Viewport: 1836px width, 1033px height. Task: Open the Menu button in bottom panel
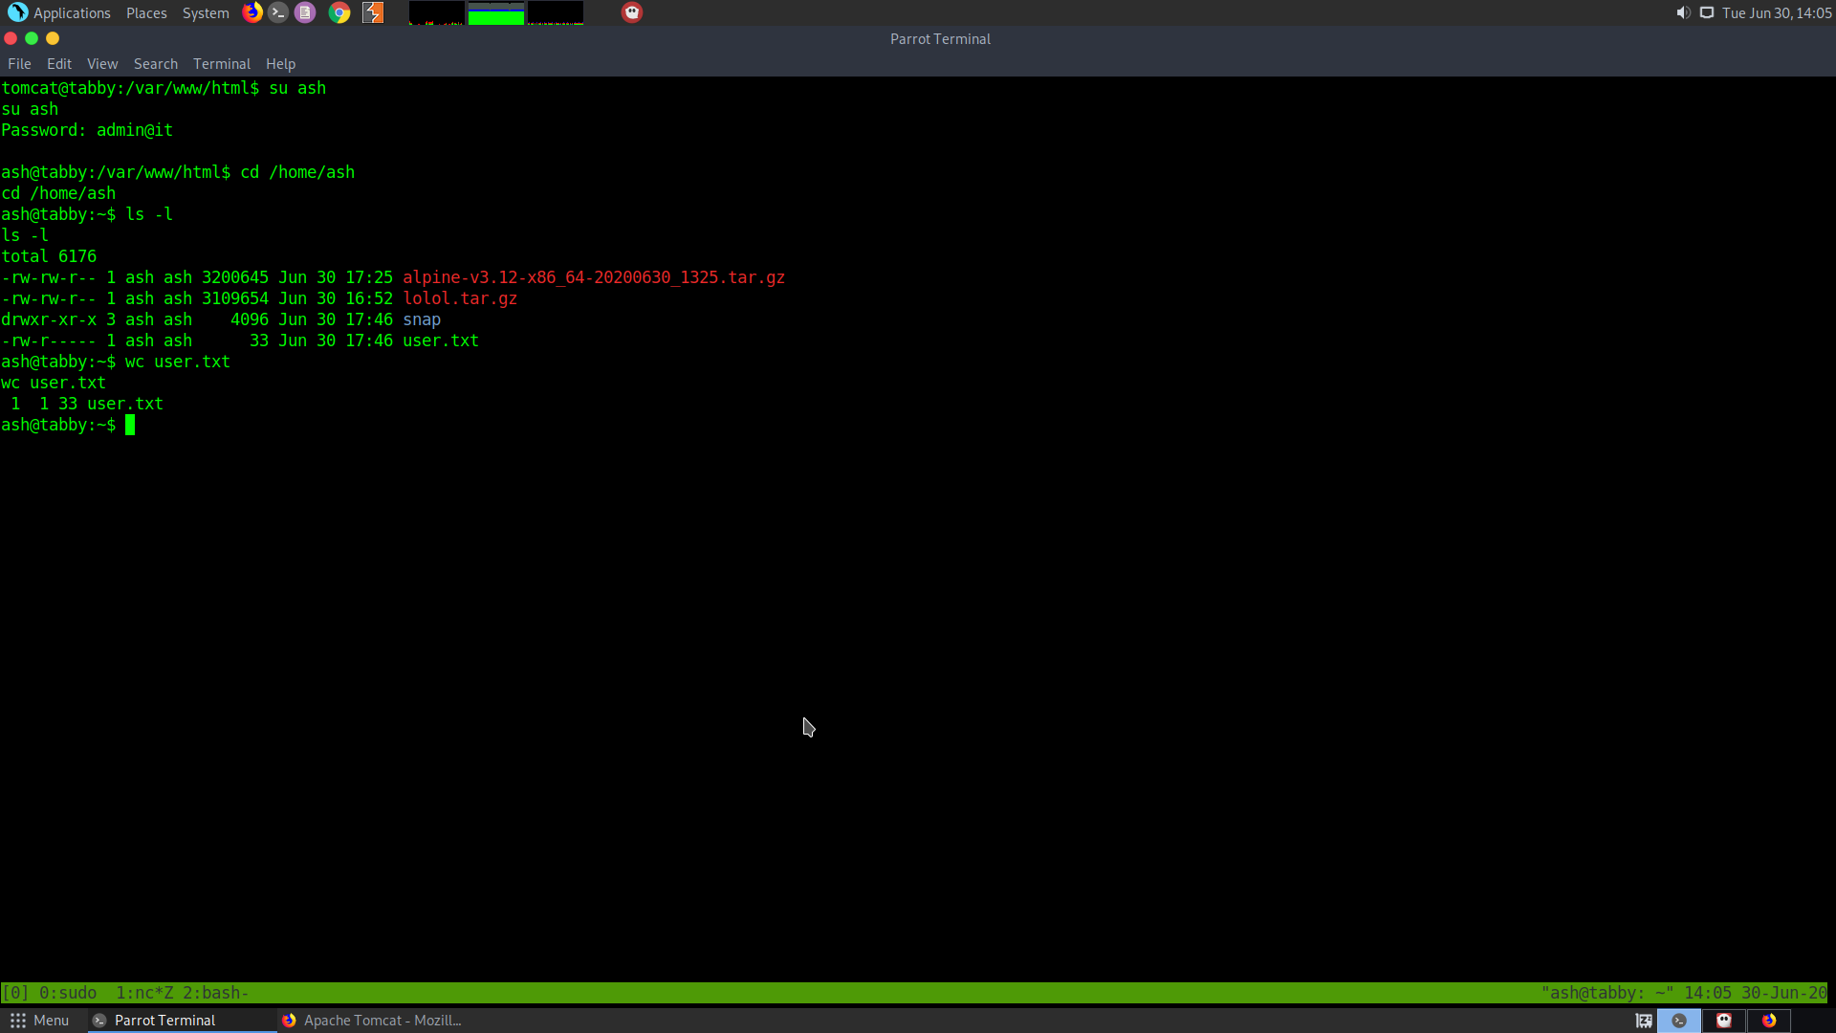(x=40, y=1021)
